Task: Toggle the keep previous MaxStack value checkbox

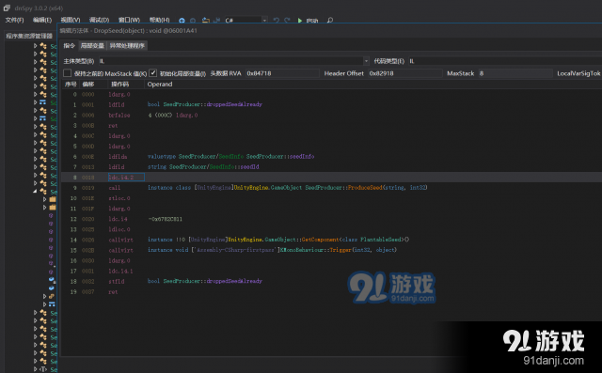Action: 68,73
